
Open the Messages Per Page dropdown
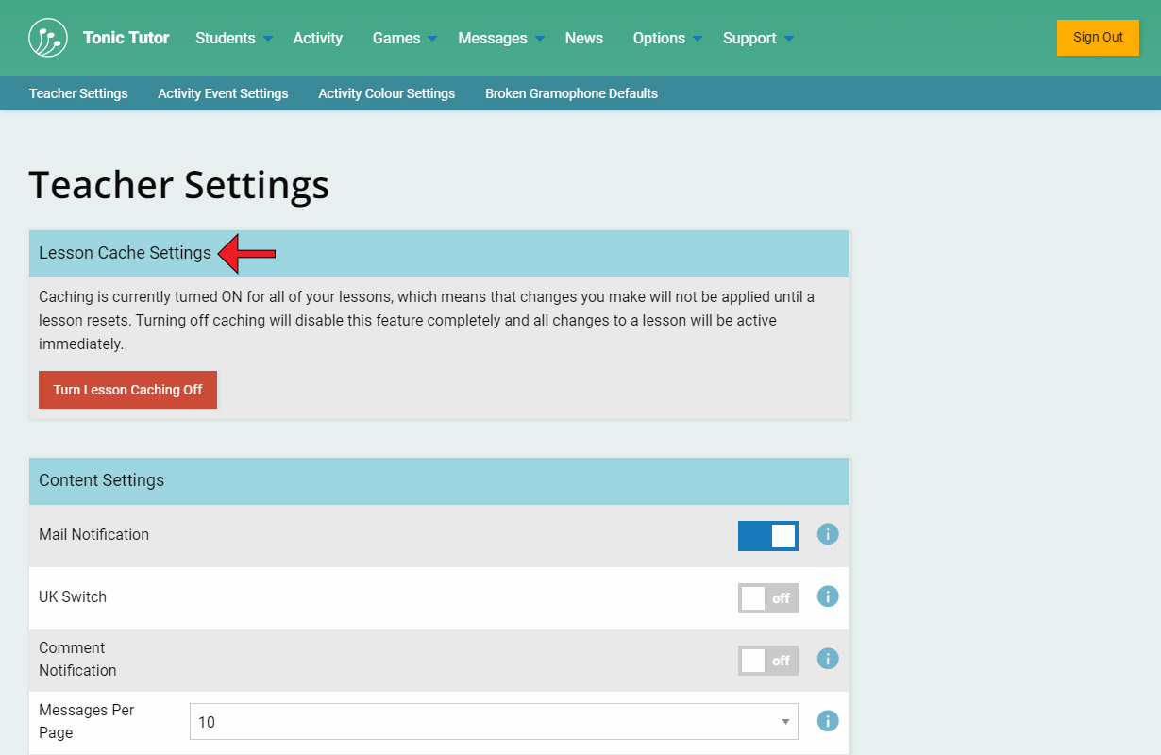tap(493, 722)
